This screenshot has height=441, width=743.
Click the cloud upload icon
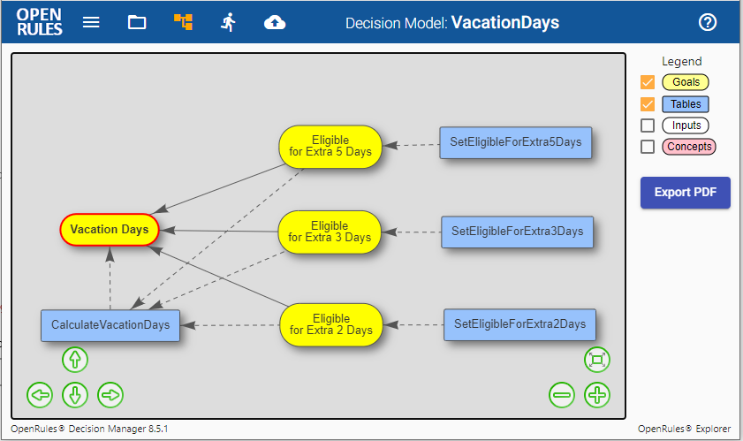pos(275,22)
